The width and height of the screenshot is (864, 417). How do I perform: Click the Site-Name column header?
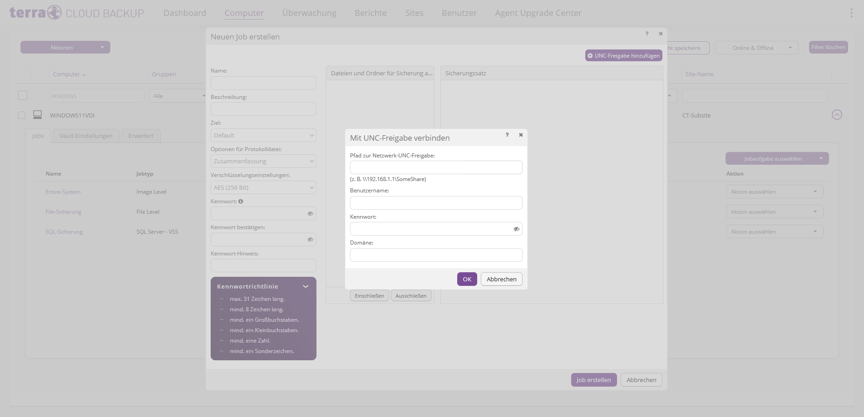tap(699, 74)
